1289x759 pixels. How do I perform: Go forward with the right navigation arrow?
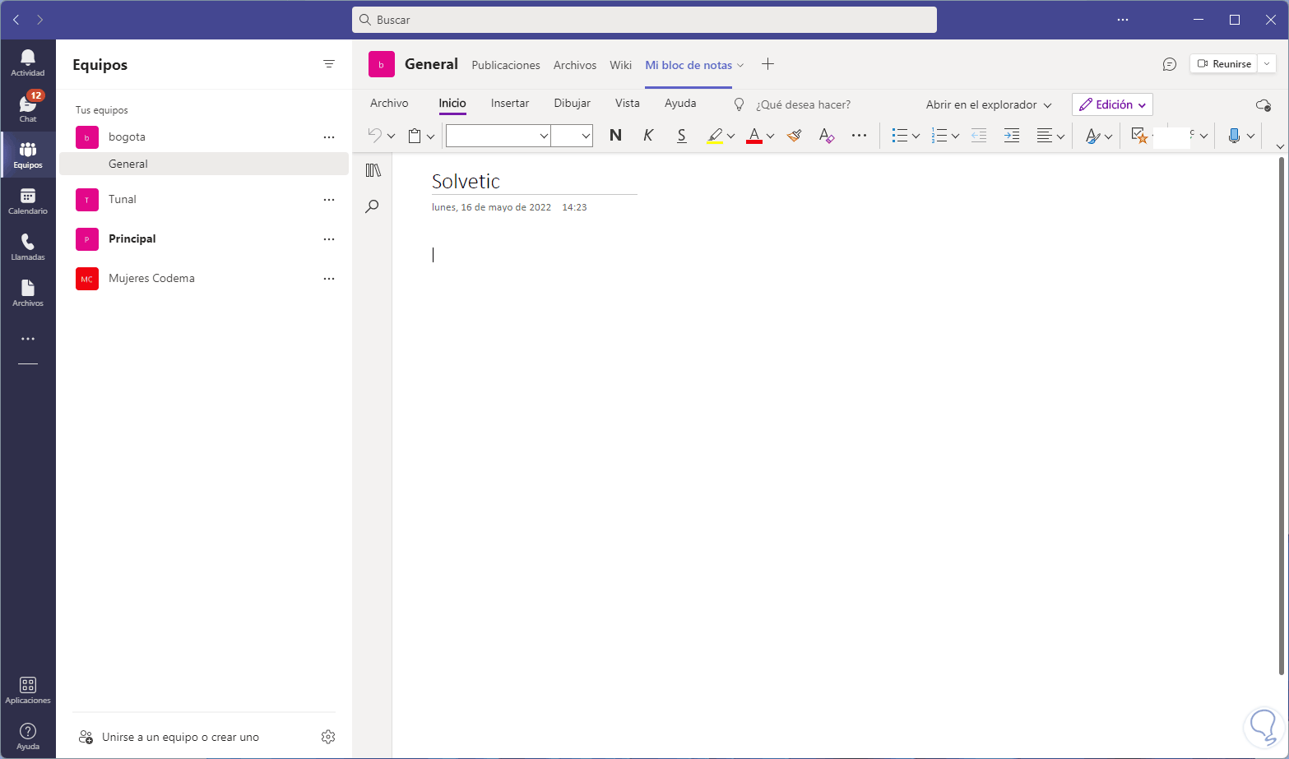pyautogui.click(x=40, y=20)
